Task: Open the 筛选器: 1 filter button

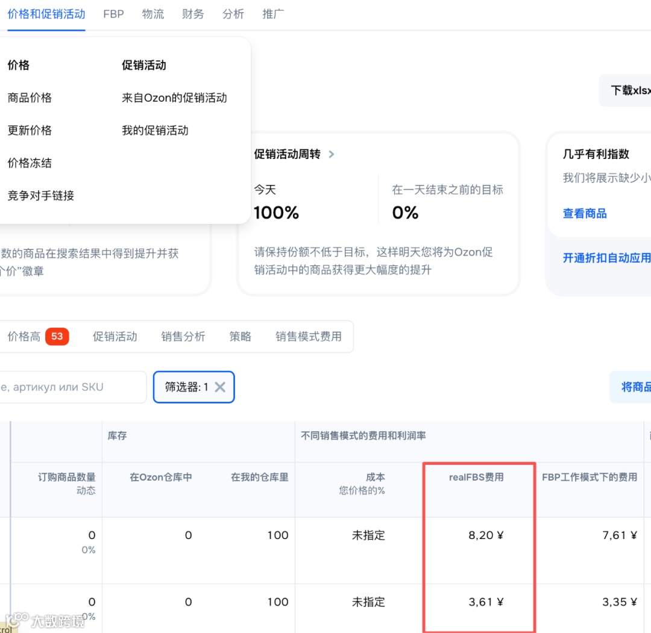Action: pyautogui.click(x=194, y=387)
